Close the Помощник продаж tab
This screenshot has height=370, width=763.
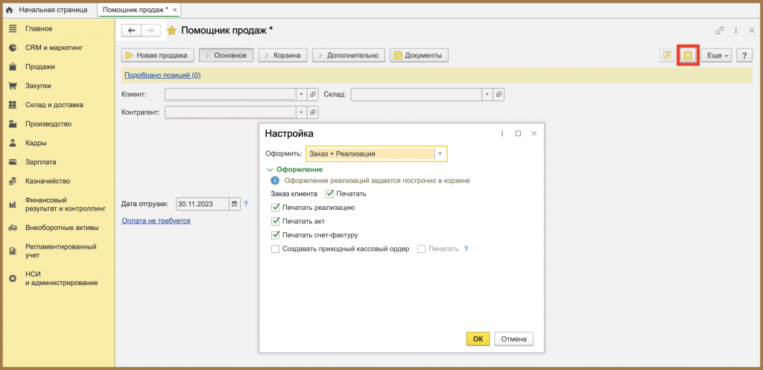tap(175, 10)
